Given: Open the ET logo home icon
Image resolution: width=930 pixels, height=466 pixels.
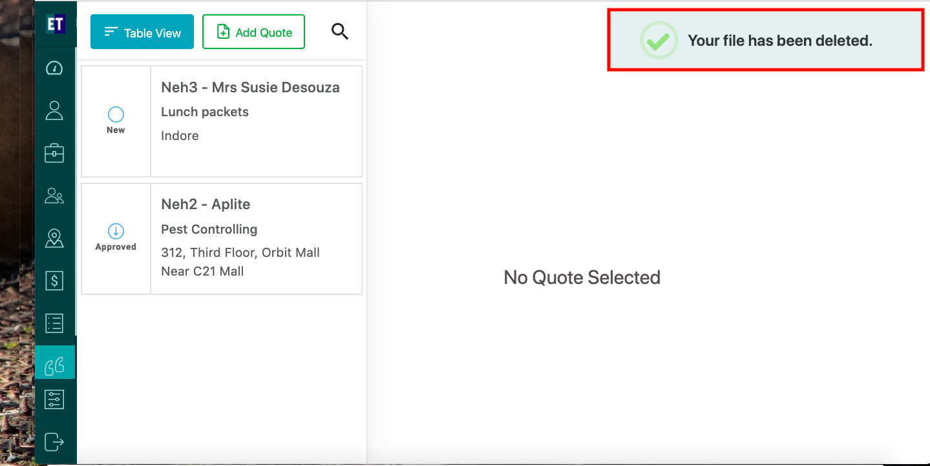Looking at the screenshot, I should coord(55,24).
